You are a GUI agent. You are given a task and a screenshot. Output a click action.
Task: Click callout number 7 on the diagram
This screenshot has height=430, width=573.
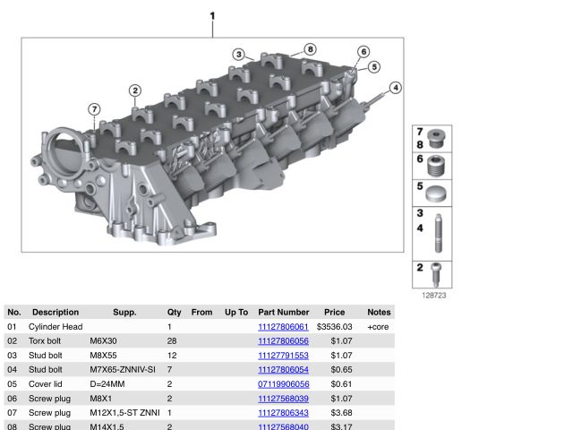pyautogui.click(x=94, y=109)
